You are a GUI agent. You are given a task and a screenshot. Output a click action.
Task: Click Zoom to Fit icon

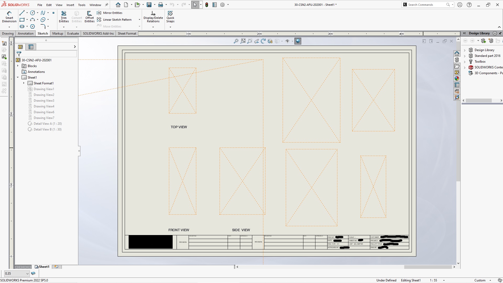pyautogui.click(x=243, y=41)
